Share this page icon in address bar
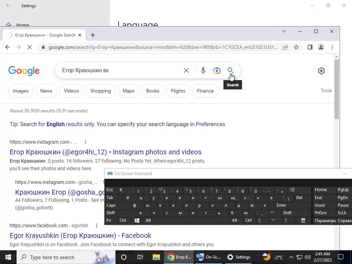Viewport: 352px width, 264px height. click(285, 47)
